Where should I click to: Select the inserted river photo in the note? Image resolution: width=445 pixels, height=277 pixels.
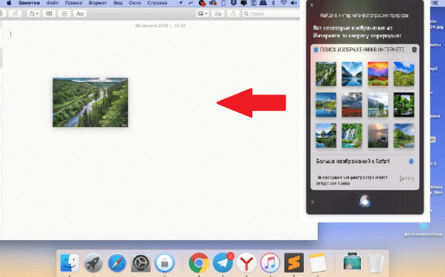(x=90, y=102)
